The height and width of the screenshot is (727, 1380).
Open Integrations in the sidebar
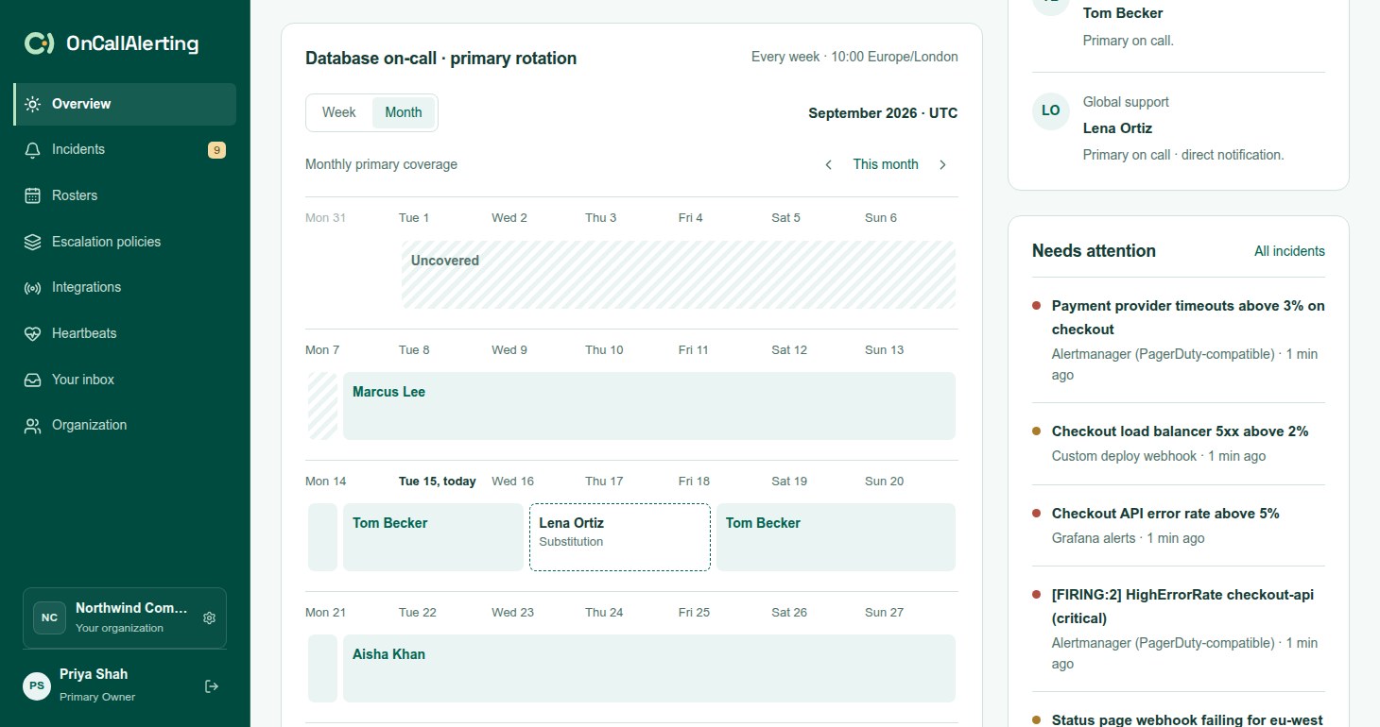pyautogui.click(x=125, y=287)
